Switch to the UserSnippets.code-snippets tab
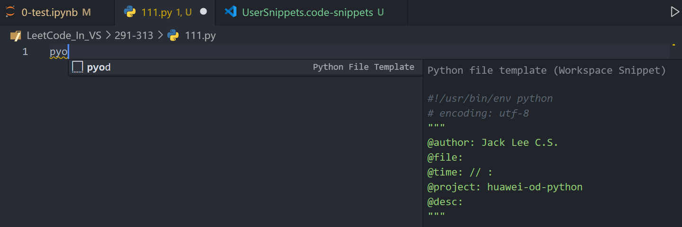This screenshot has width=682, height=227. [x=311, y=13]
